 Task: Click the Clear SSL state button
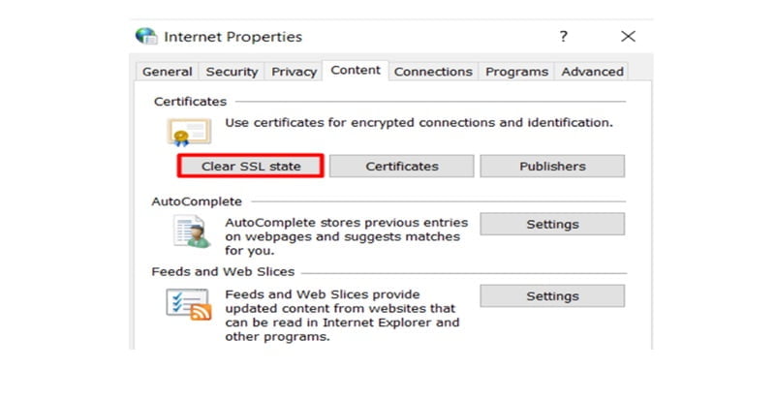click(x=251, y=167)
